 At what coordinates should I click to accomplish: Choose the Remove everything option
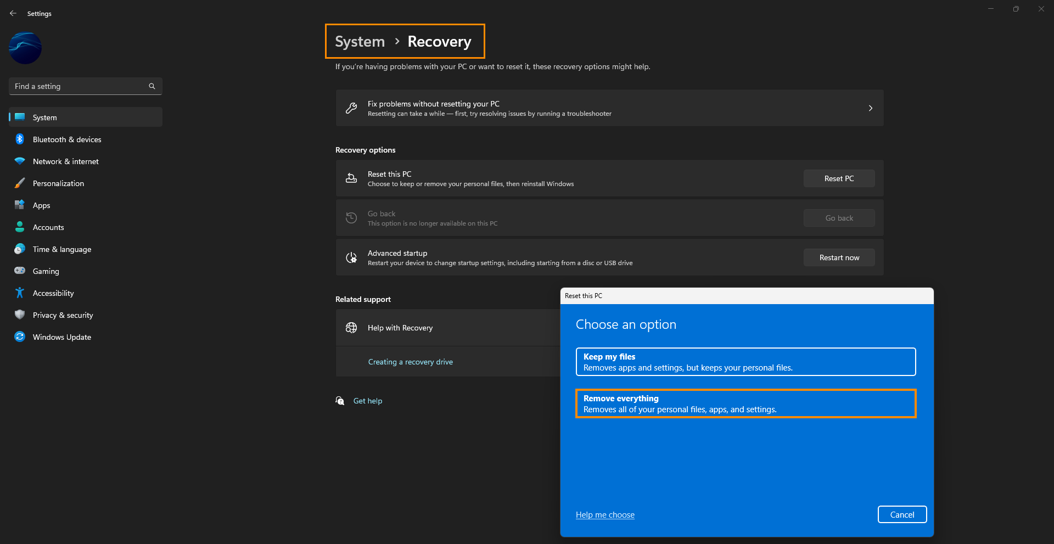[745, 403]
